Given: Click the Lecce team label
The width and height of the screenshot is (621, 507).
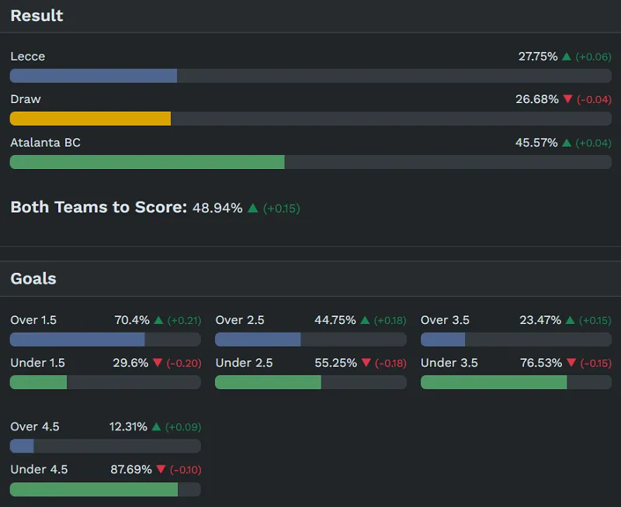Looking at the screenshot, I should pyautogui.click(x=28, y=57).
